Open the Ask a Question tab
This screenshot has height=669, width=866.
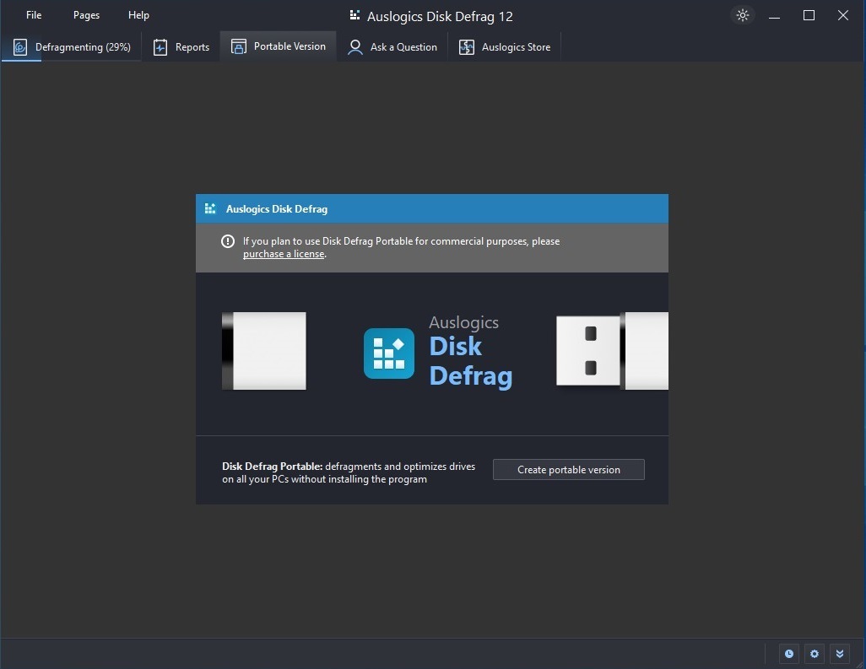click(x=392, y=47)
